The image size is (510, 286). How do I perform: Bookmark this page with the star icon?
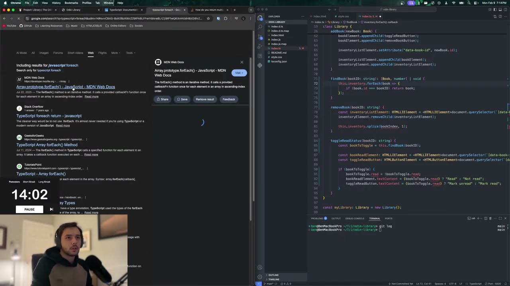(208, 18)
